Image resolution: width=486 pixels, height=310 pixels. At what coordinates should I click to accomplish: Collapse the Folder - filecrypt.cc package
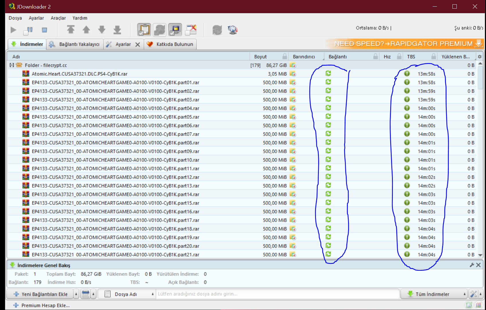tap(12, 65)
